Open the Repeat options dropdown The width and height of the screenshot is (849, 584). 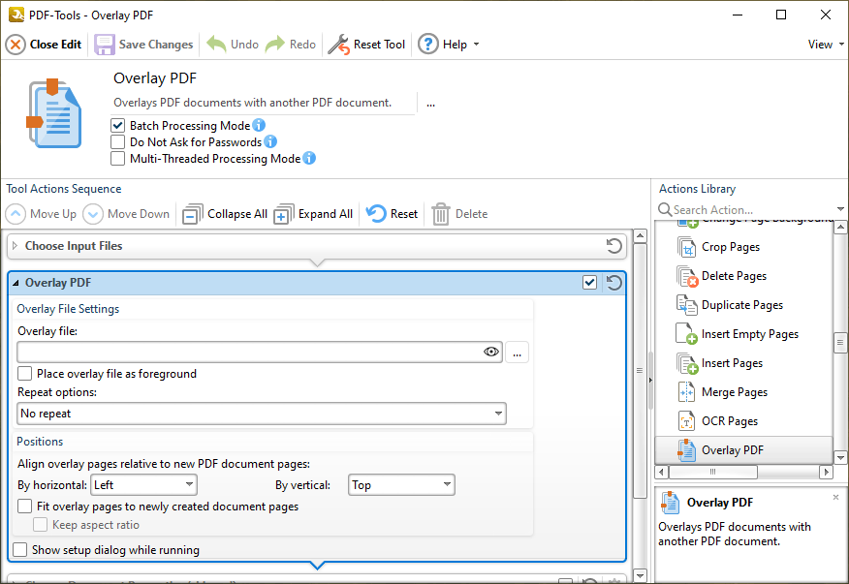point(262,414)
